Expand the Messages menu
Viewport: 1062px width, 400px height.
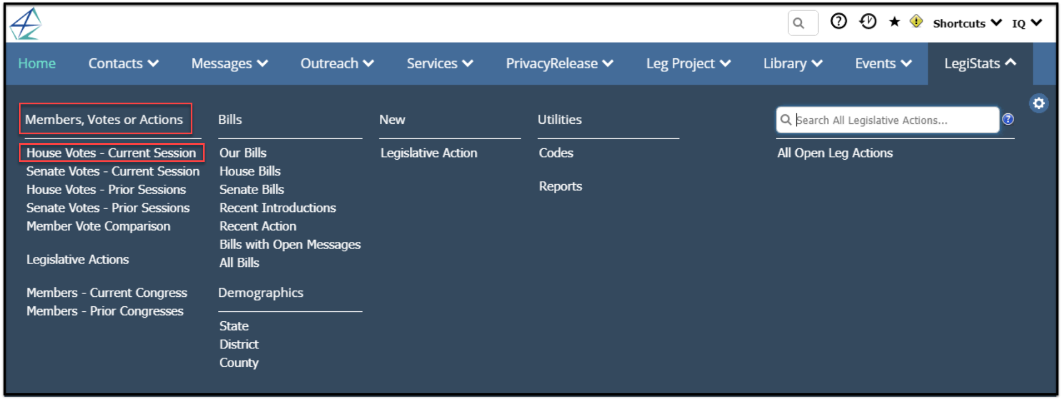click(x=230, y=64)
